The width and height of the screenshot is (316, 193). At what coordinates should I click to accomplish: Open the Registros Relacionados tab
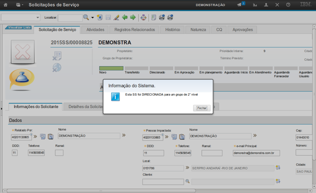tap(135, 30)
